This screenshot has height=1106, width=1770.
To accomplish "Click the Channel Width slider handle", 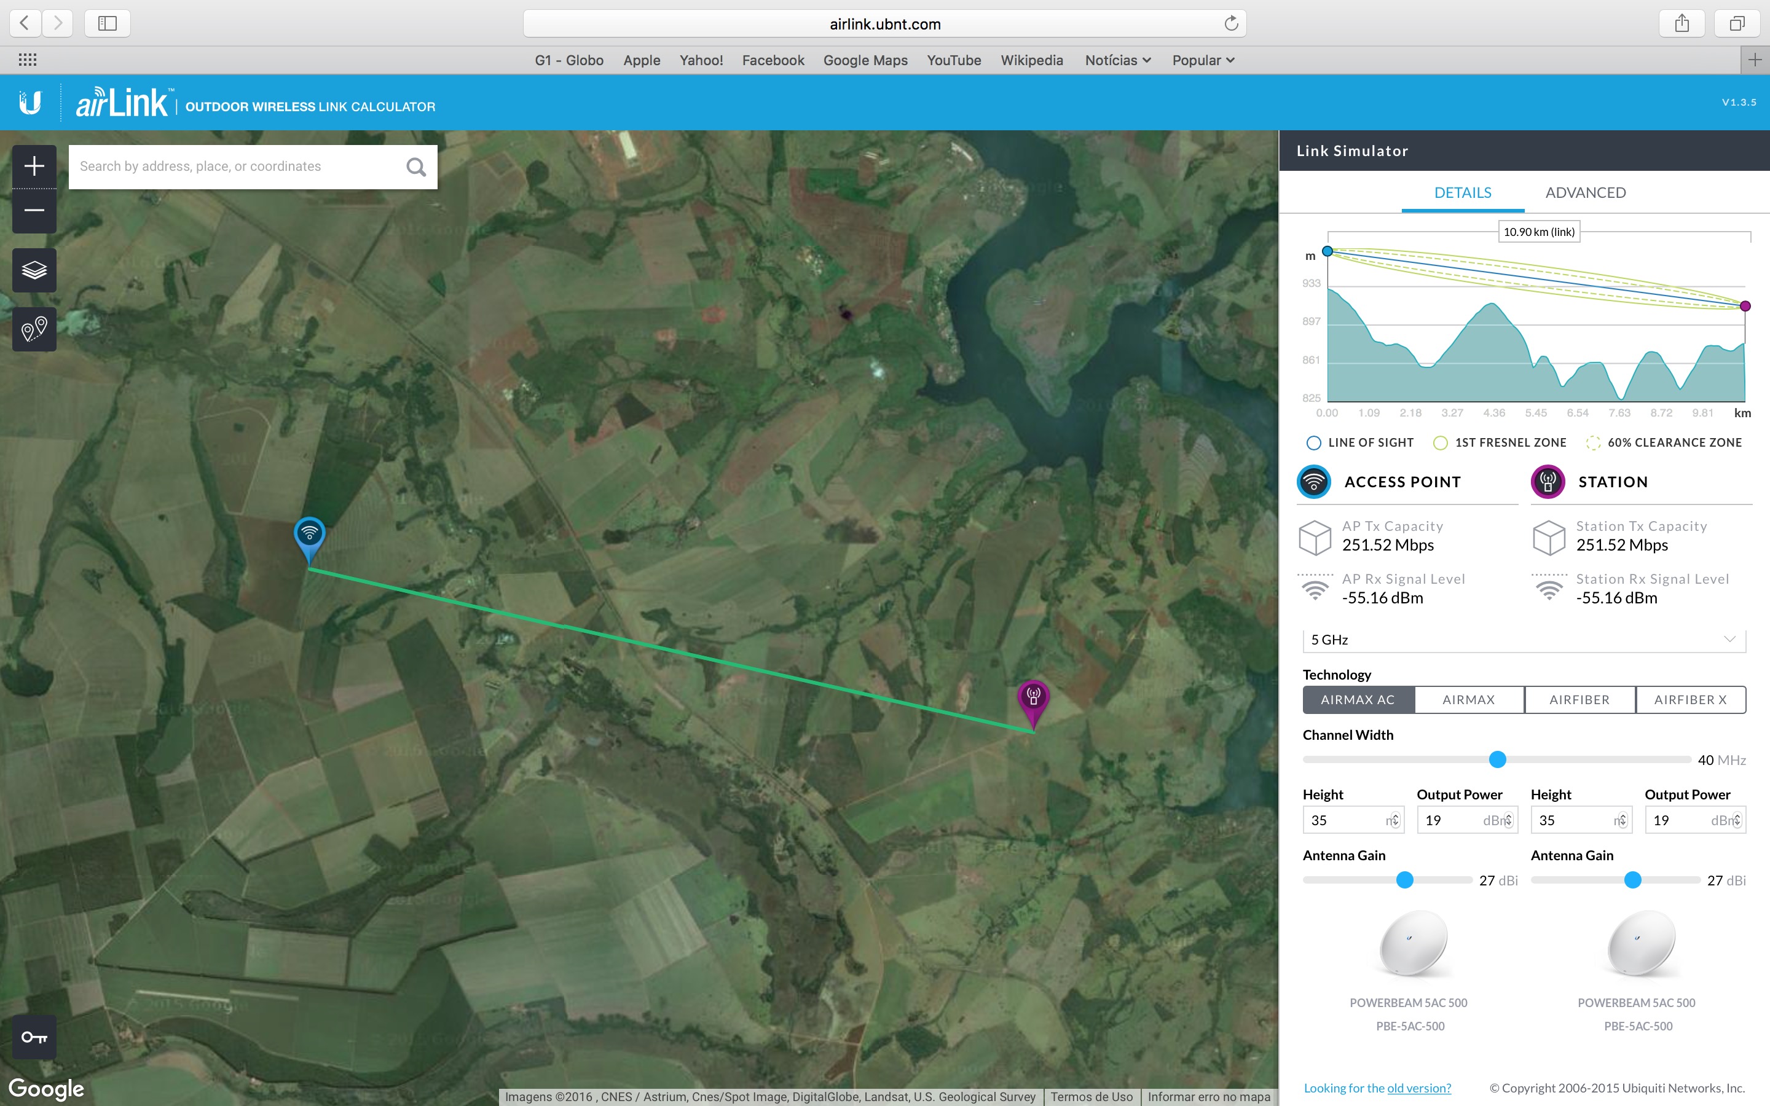I will pos(1497,759).
